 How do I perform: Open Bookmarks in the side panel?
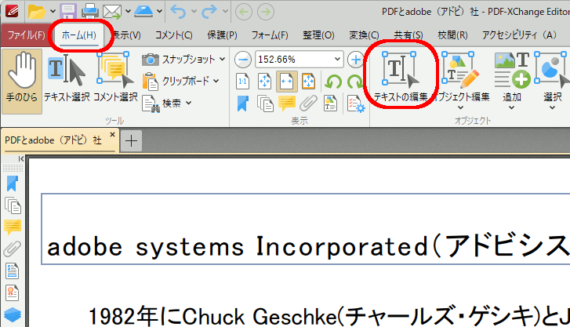tap(13, 183)
